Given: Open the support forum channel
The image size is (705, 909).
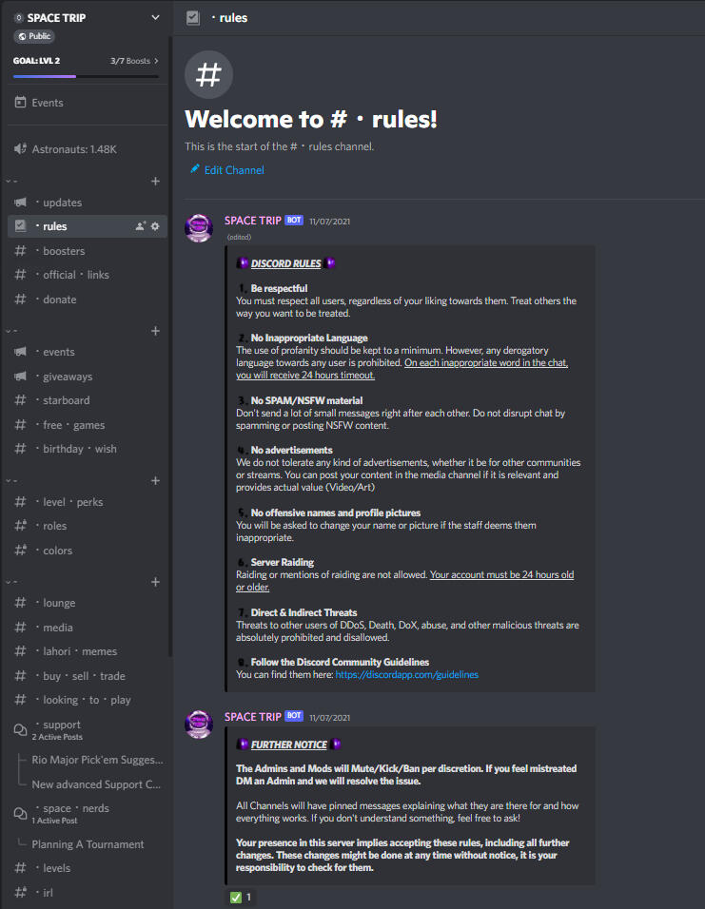Looking at the screenshot, I should point(87,729).
